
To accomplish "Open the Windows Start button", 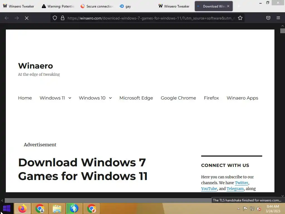I will point(7,208).
